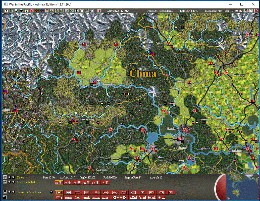Select the Chengtu base flag on map

click(x=84, y=44)
